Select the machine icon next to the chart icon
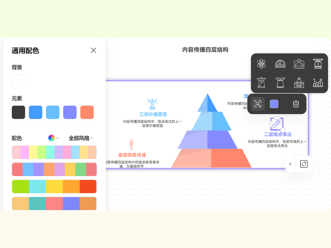Image resolution: width=331 pixels, height=248 pixels. click(299, 83)
